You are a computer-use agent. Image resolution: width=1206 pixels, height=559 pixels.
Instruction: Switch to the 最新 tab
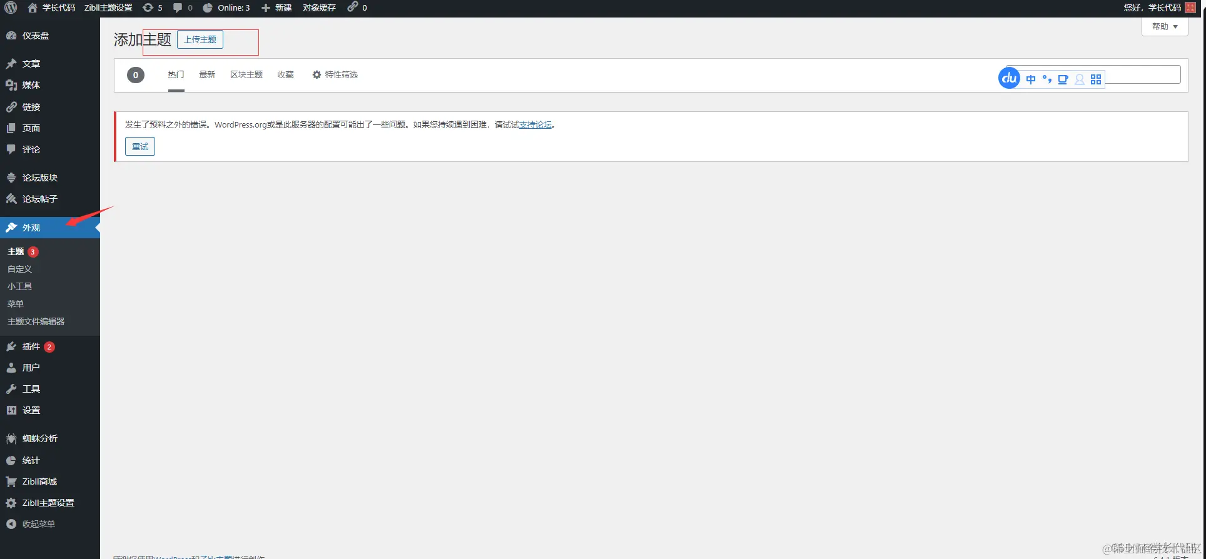tap(207, 74)
